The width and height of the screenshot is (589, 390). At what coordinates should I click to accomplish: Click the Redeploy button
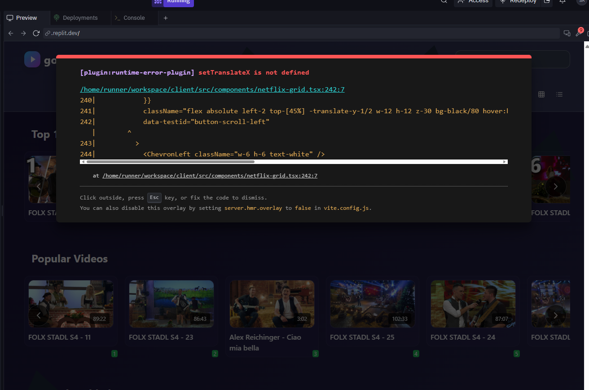tap(519, 2)
